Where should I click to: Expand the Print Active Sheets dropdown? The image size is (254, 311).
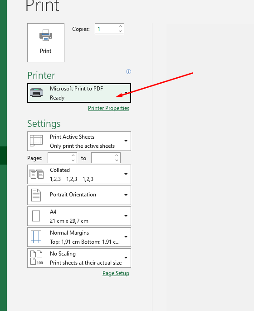pos(126,141)
